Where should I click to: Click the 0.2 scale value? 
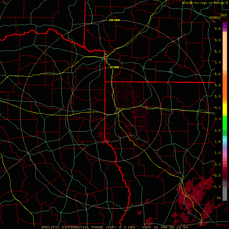pos(218,164)
